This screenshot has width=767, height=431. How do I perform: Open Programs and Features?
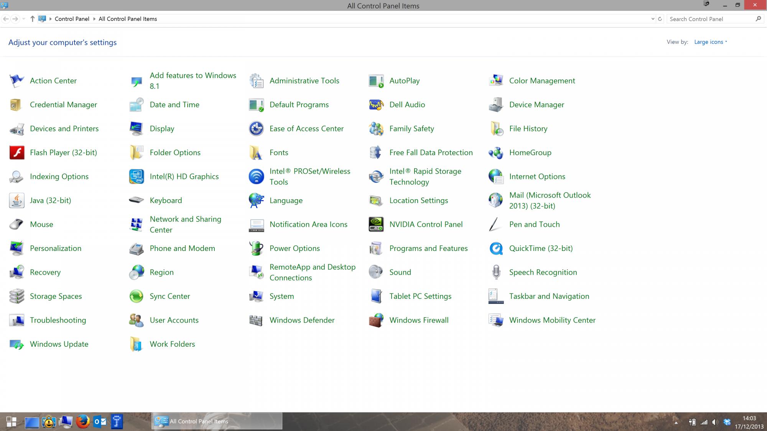428,248
